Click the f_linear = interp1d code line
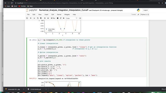Screen dimensions: 166x93 click(x=77, y=47)
